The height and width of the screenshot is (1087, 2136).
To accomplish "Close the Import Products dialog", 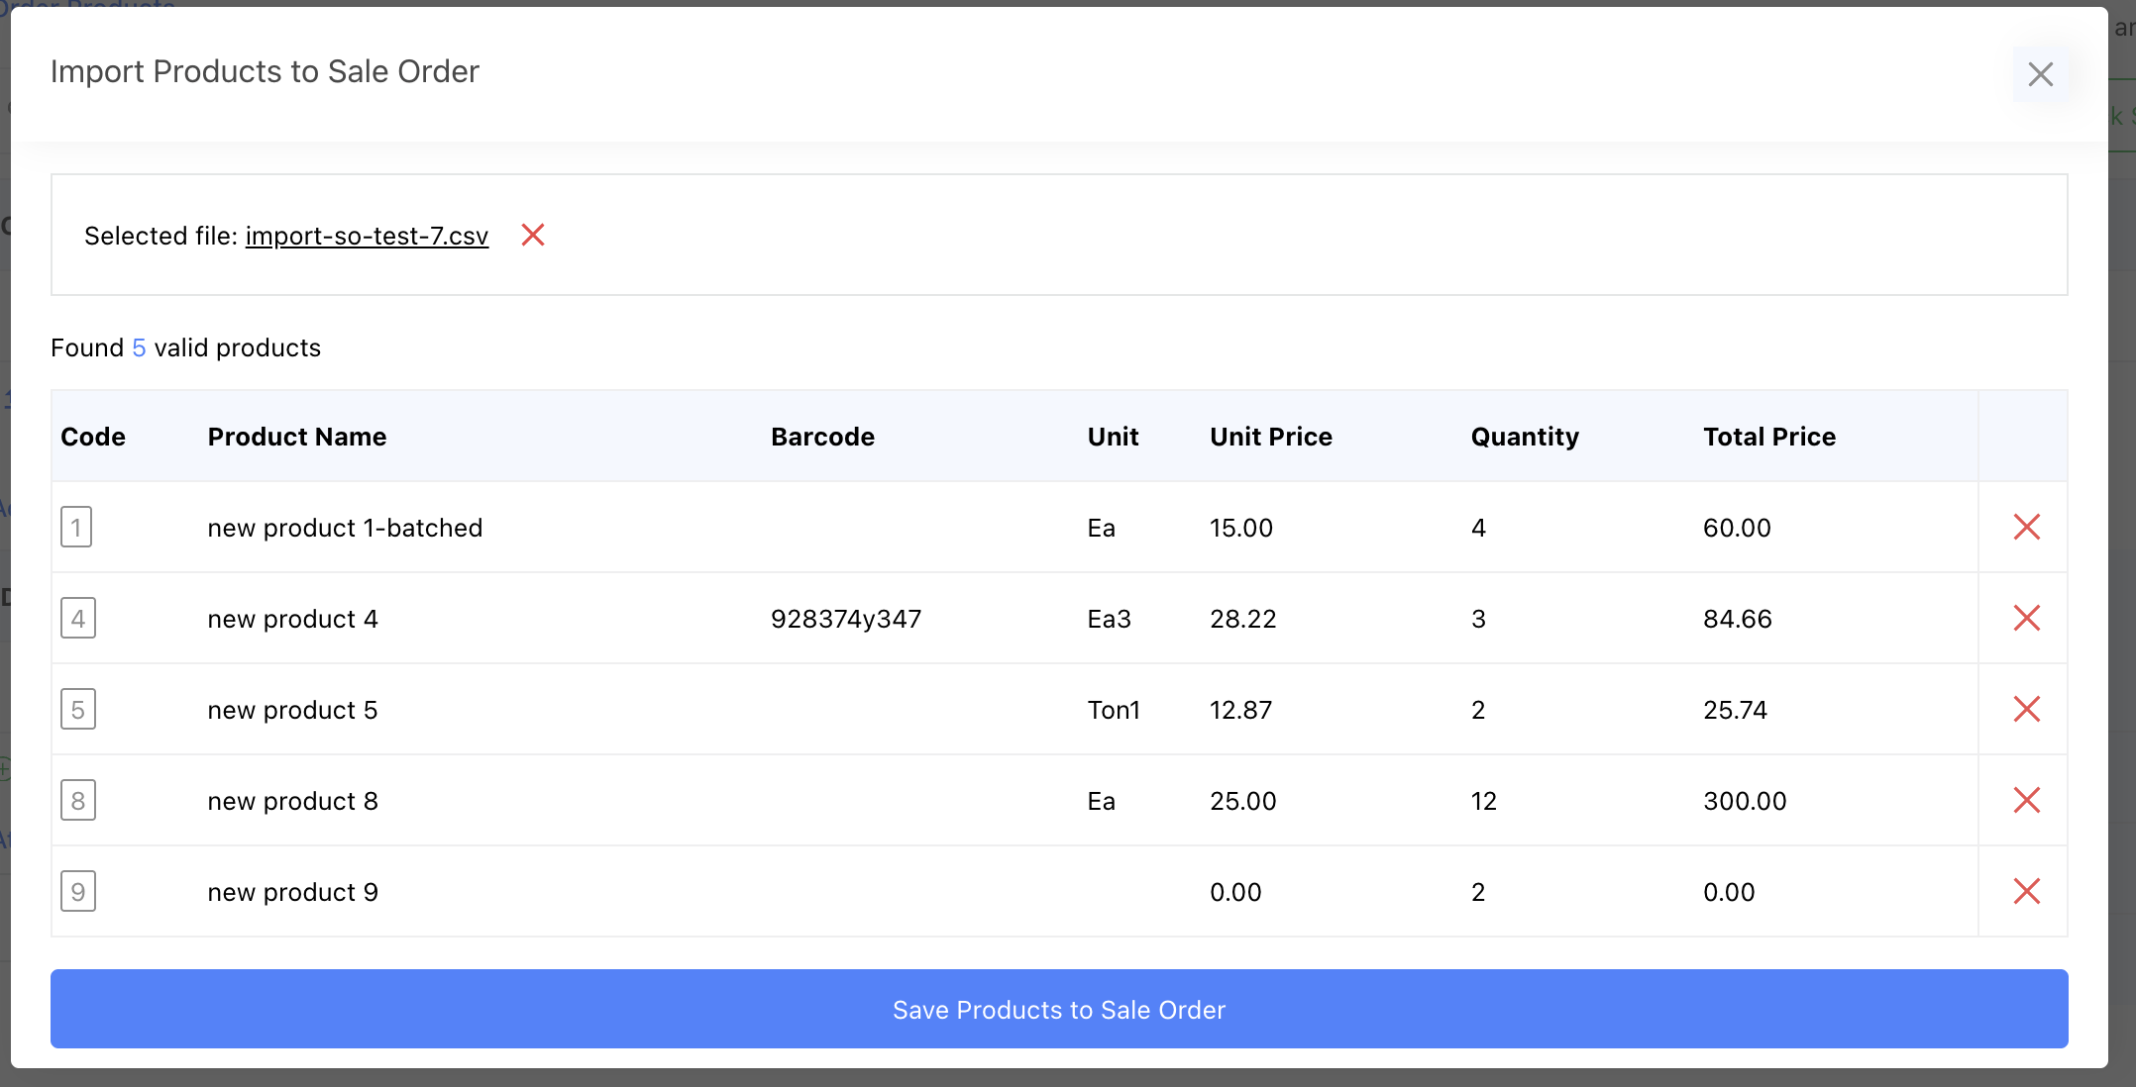I will [2040, 74].
